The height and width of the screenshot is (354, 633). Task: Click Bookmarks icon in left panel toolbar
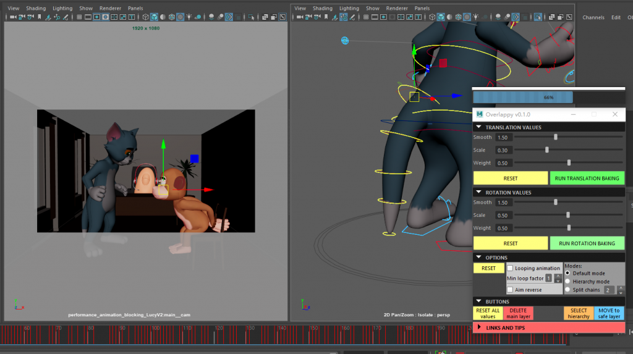click(39, 17)
